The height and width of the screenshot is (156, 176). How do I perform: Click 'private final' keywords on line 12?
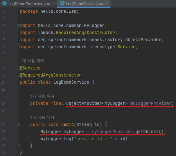47,103
